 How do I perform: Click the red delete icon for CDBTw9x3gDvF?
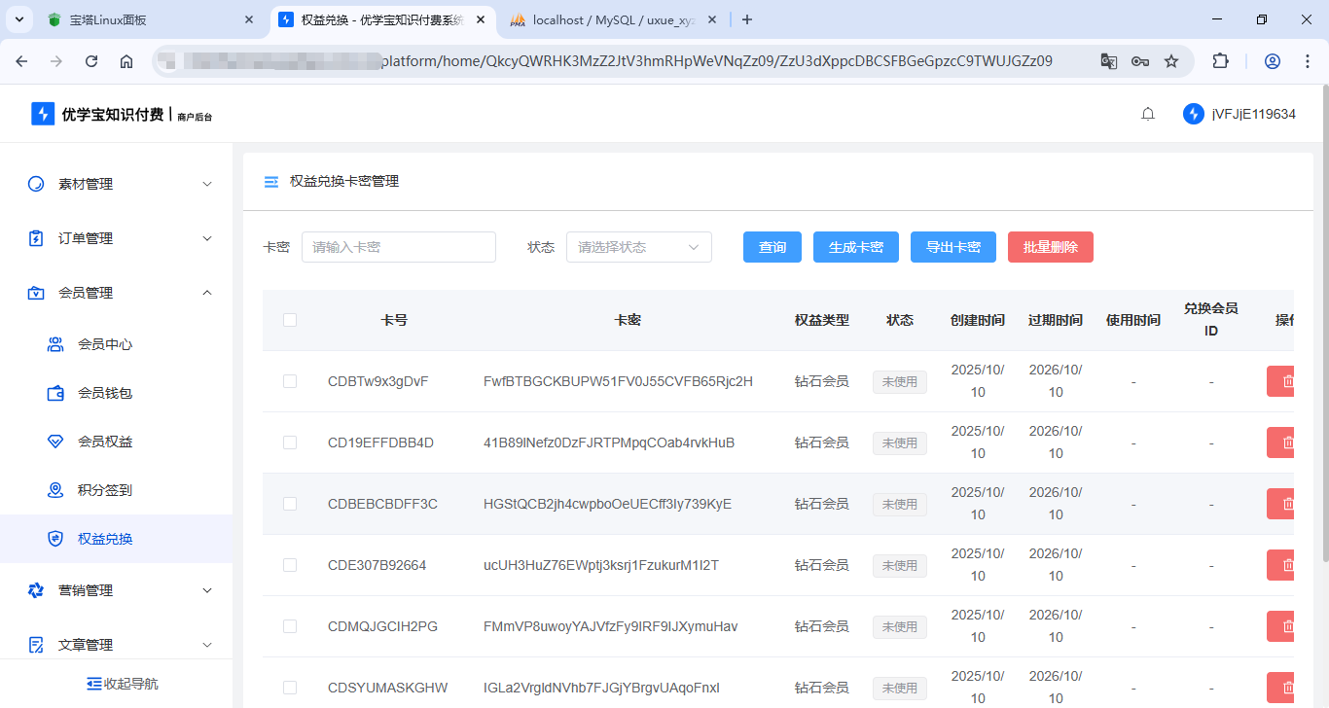pos(1282,381)
